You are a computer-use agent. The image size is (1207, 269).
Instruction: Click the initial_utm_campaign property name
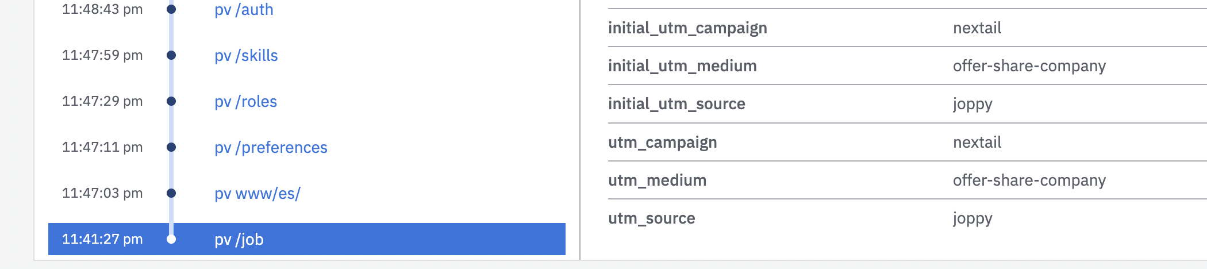coord(687,28)
